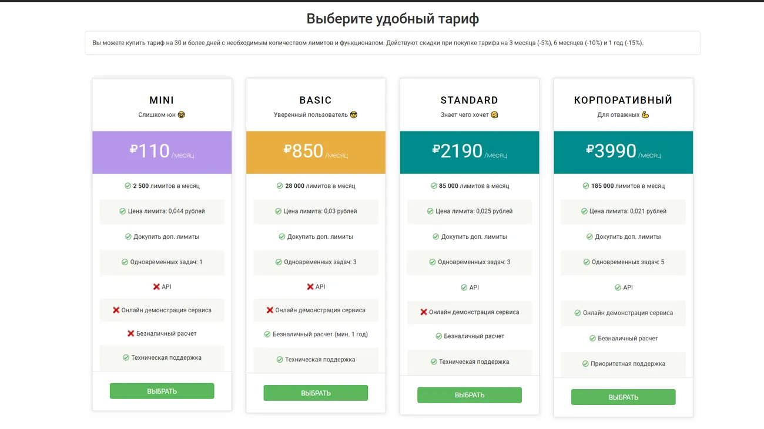Click red X by Онлайн демонстрация in STANDARD plan
The image size is (764, 429).
pos(424,312)
